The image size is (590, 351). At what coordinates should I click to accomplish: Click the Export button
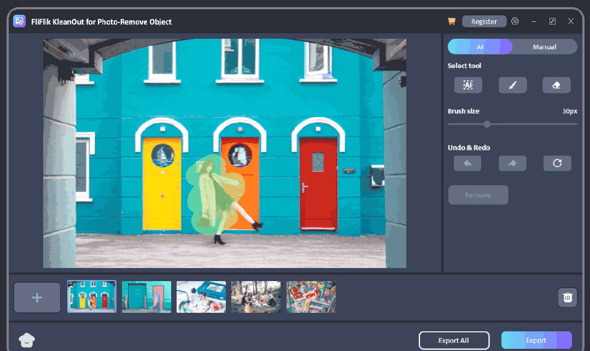pos(536,340)
